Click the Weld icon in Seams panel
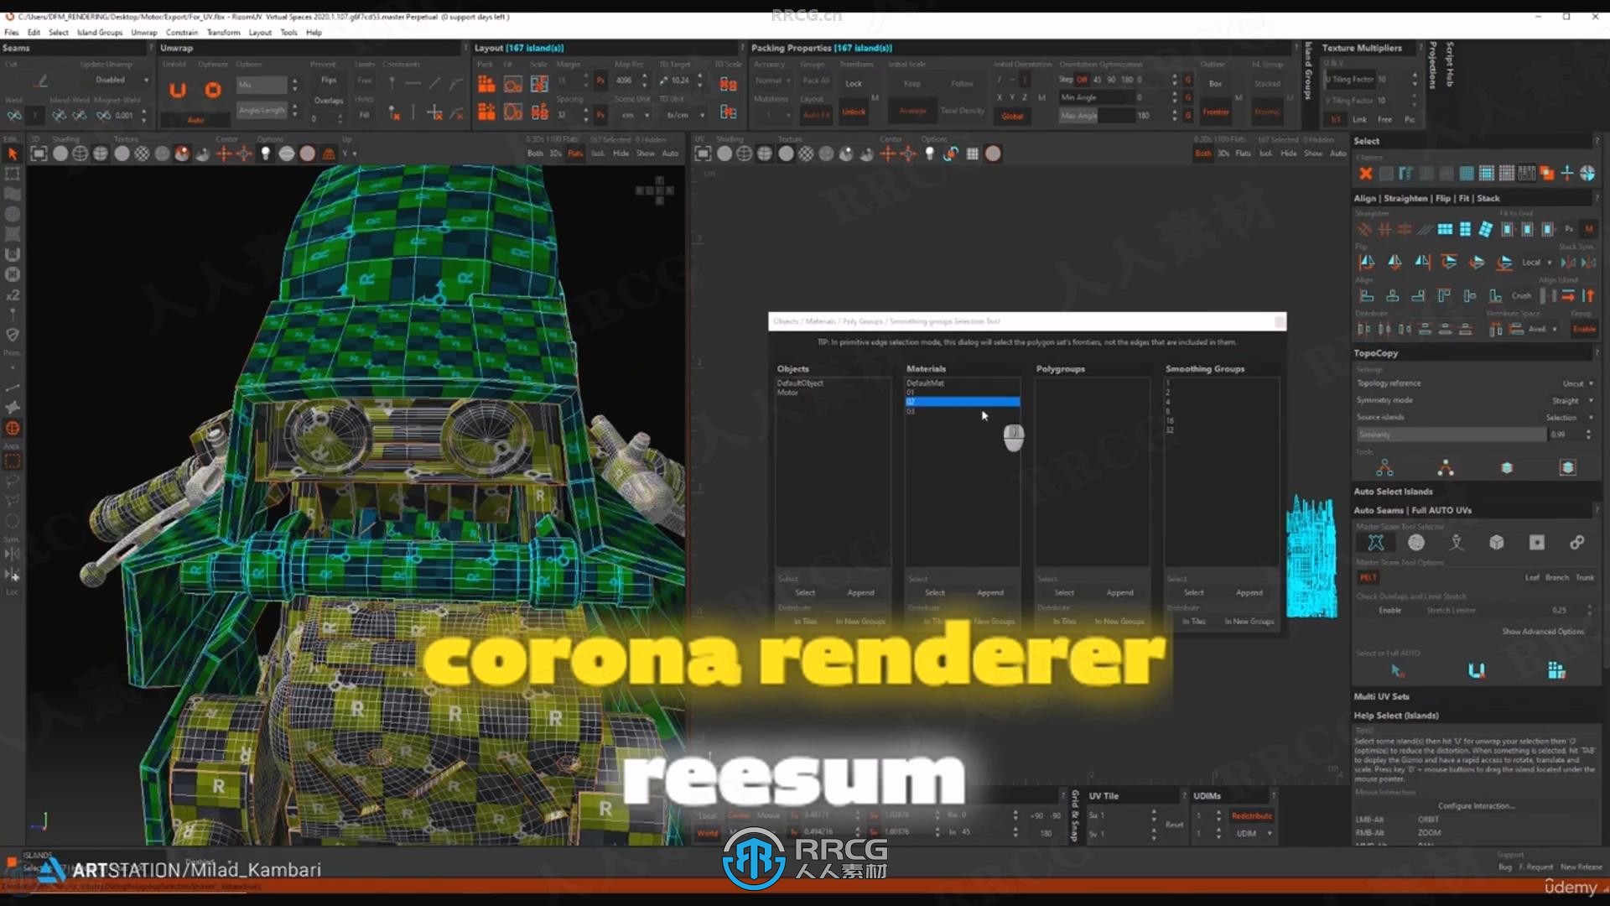 [14, 115]
